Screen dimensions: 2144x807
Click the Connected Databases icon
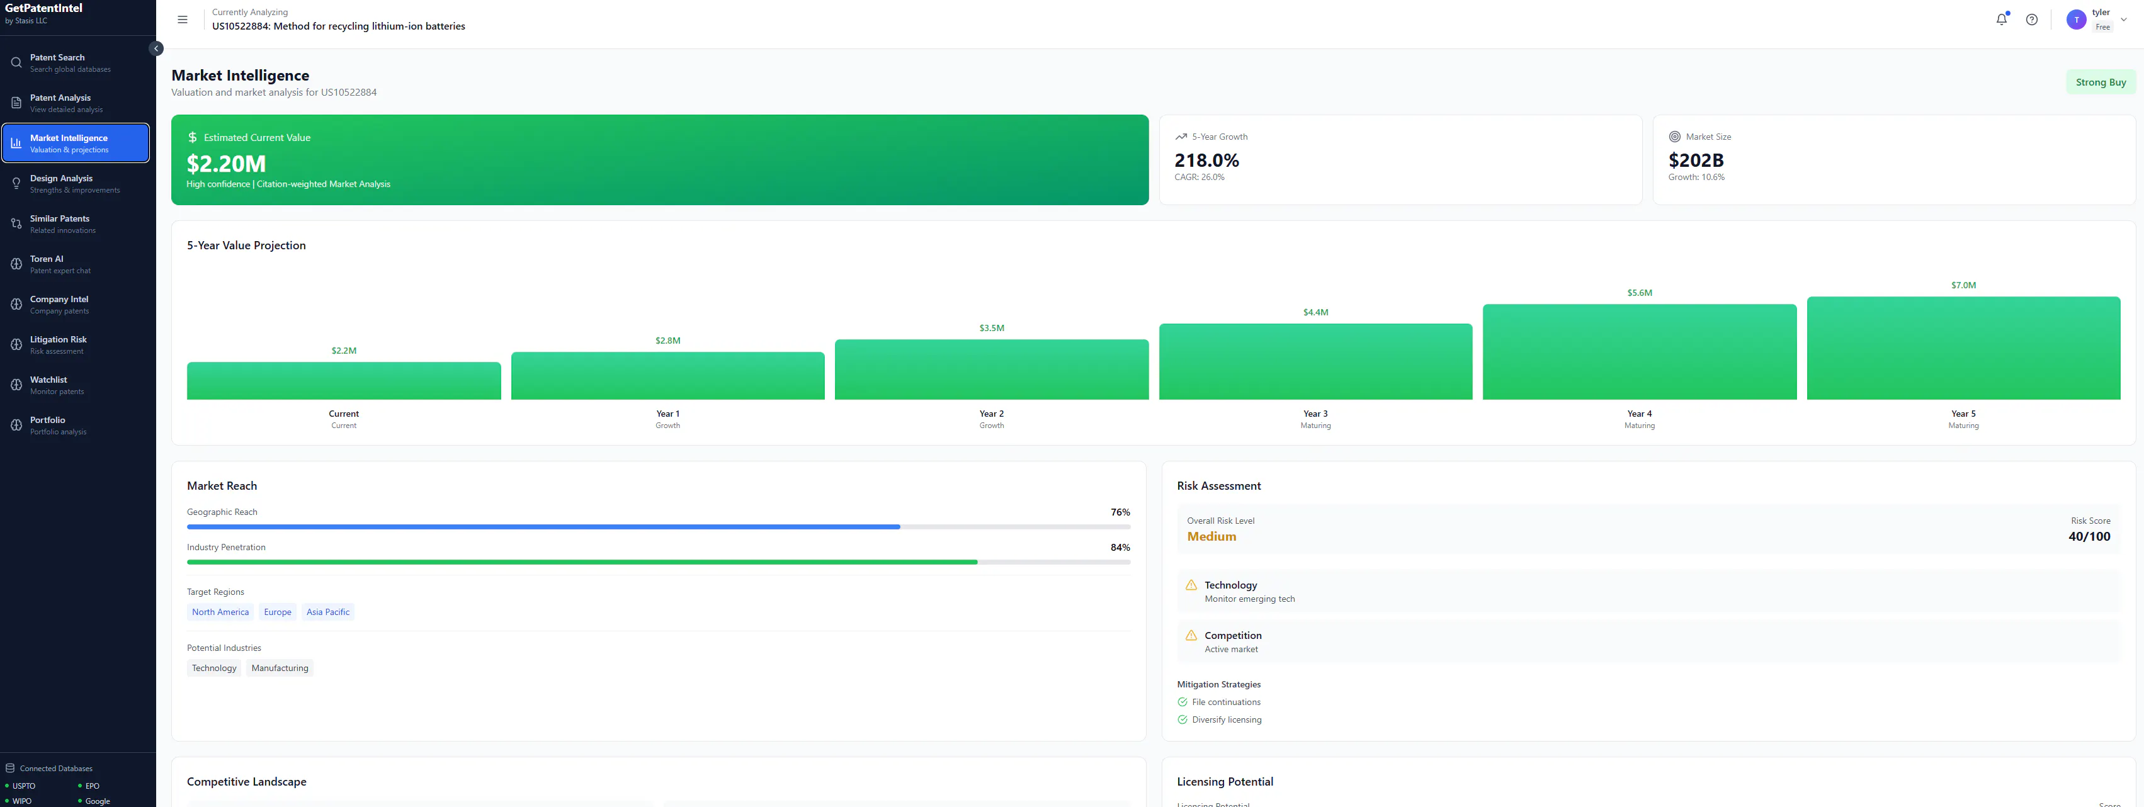coord(10,768)
